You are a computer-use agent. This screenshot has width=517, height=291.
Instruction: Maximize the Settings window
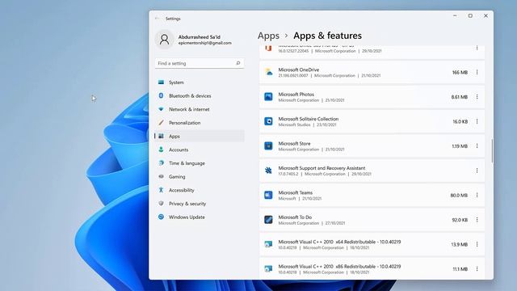point(470,16)
